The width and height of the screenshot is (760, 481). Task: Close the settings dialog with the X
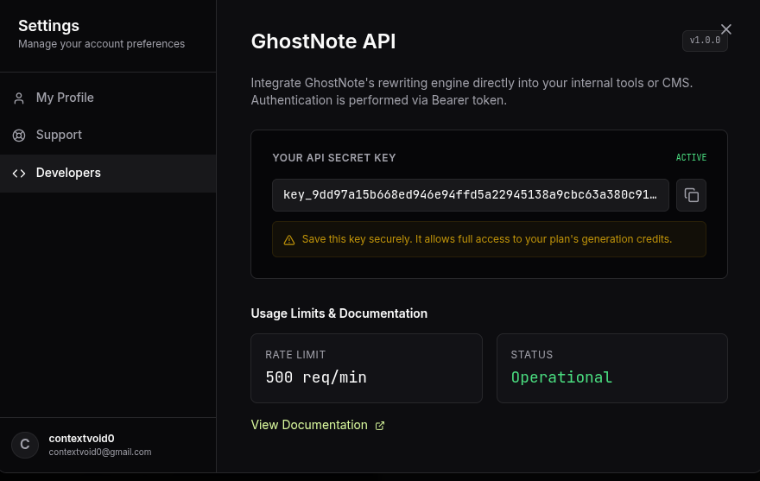pyautogui.click(x=725, y=29)
